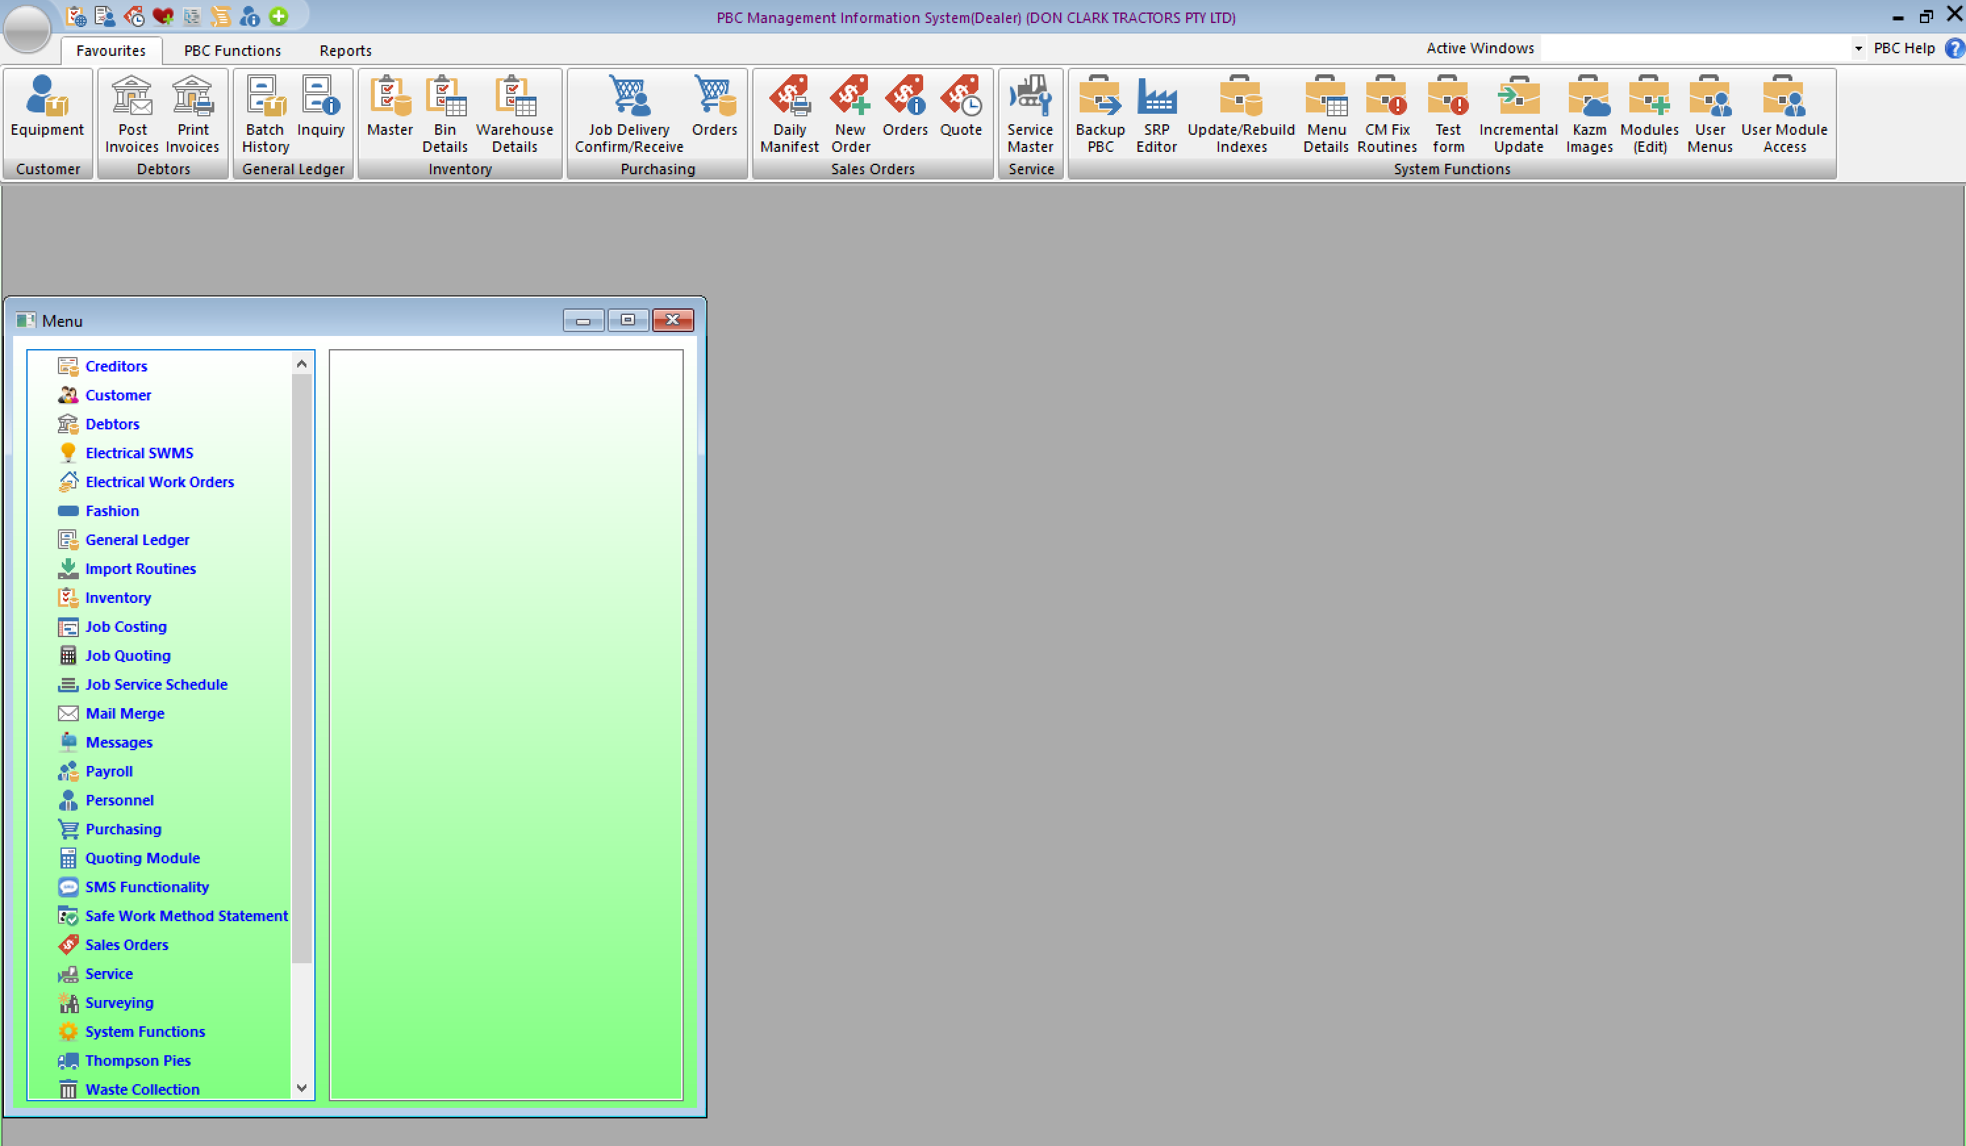
Task: Open Daily Manifest in Sales Orders
Action: 790,114
